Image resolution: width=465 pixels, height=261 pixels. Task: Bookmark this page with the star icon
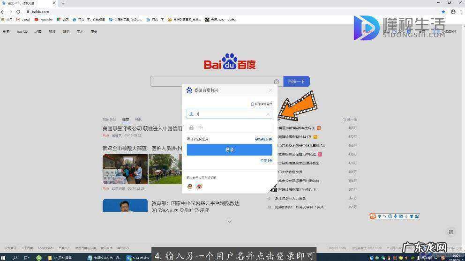pyautogui.click(x=443, y=12)
